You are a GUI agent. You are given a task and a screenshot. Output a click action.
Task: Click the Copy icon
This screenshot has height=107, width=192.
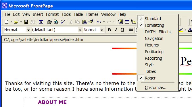tap(77, 22)
